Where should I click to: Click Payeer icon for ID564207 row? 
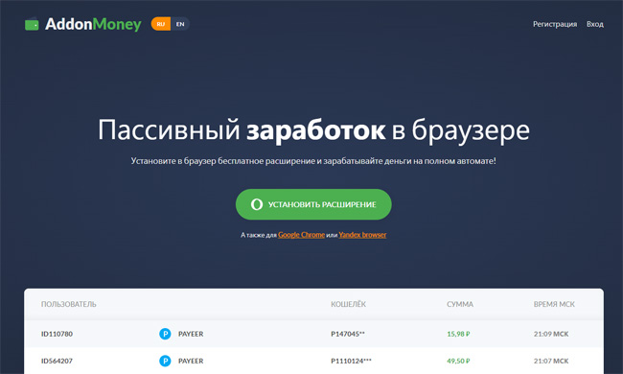point(165,361)
